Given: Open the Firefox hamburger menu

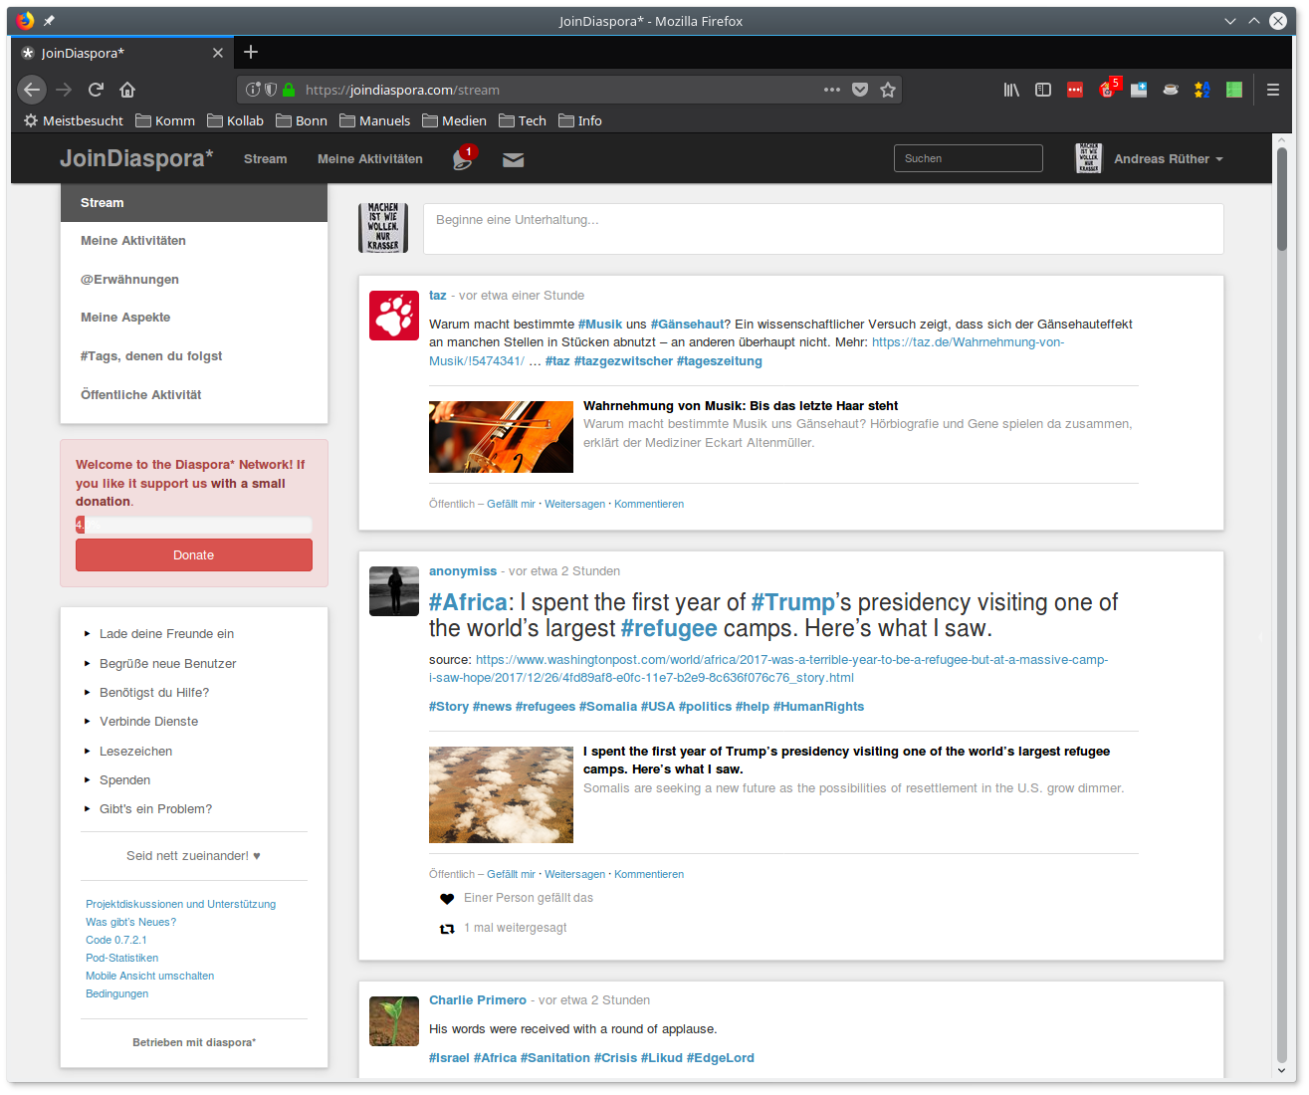Looking at the screenshot, I should (x=1273, y=90).
